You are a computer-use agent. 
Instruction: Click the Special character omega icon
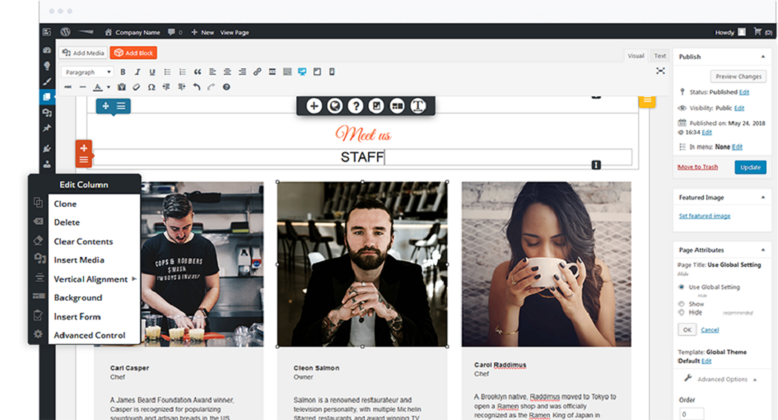point(151,87)
